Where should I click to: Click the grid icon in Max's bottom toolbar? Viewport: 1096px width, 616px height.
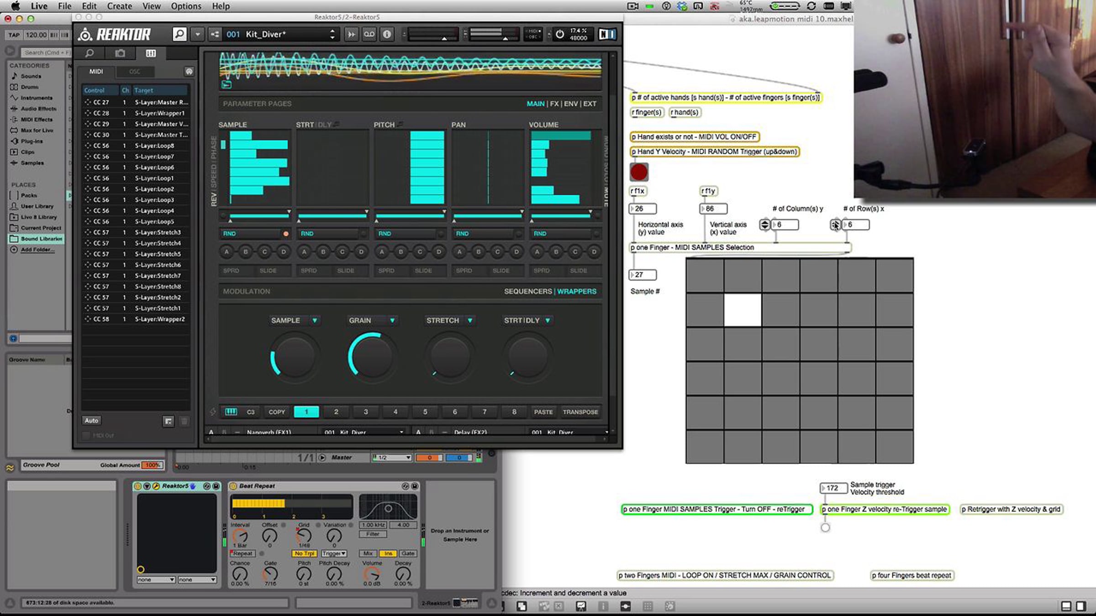pos(648,606)
